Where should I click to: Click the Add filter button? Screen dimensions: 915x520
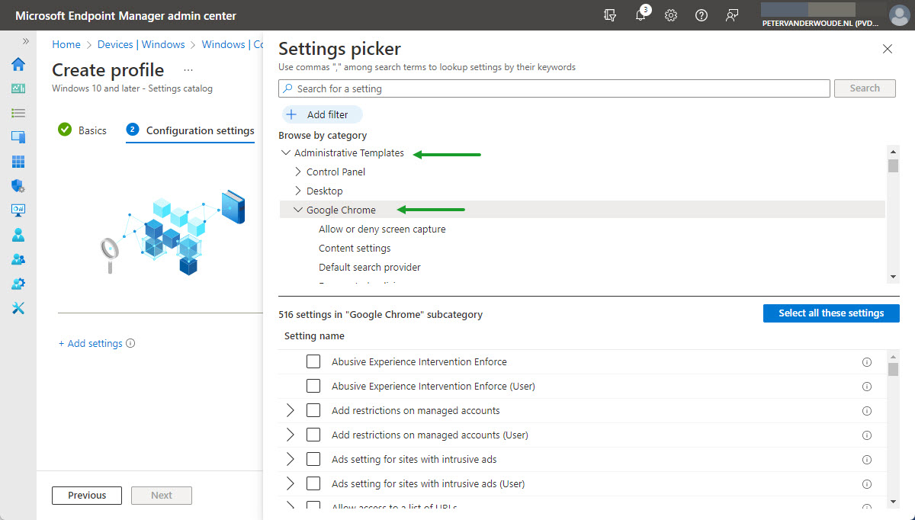322,114
